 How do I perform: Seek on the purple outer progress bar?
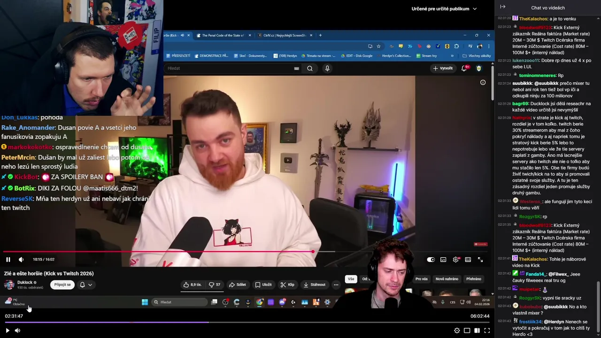(247, 322)
